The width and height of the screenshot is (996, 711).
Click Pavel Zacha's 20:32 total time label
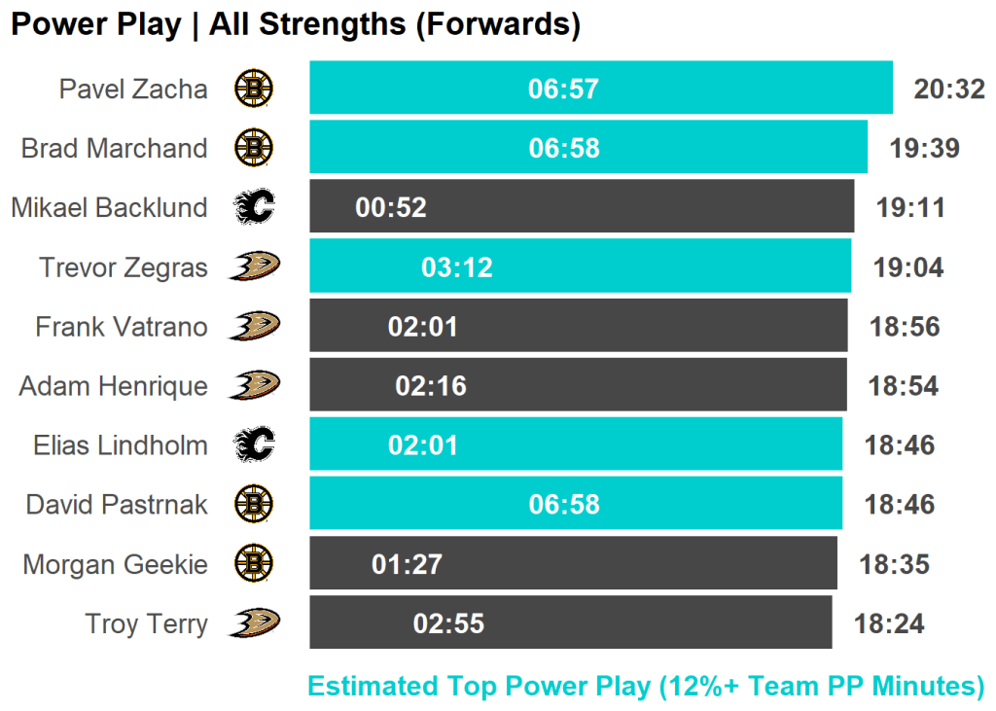pyautogui.click(x=949, y=89)
